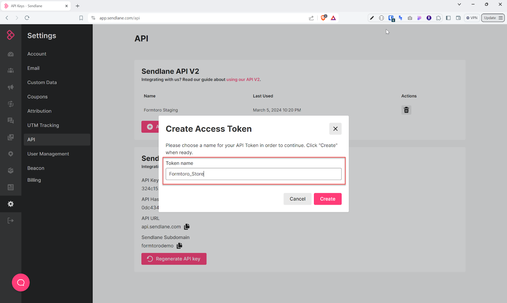Viewport: 507px width, 303px height.
Task: Open the media library icon in sidebar
Action: pyautogui.click(x=11, y=137)
